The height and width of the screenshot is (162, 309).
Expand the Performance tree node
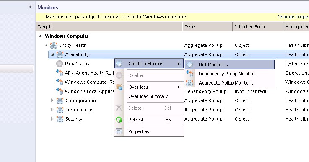click(52, 109)
